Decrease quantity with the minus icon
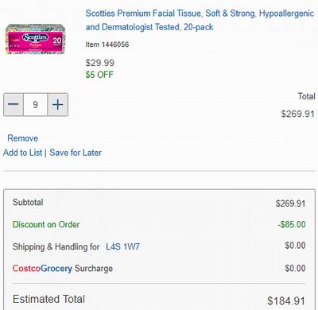 14,104
